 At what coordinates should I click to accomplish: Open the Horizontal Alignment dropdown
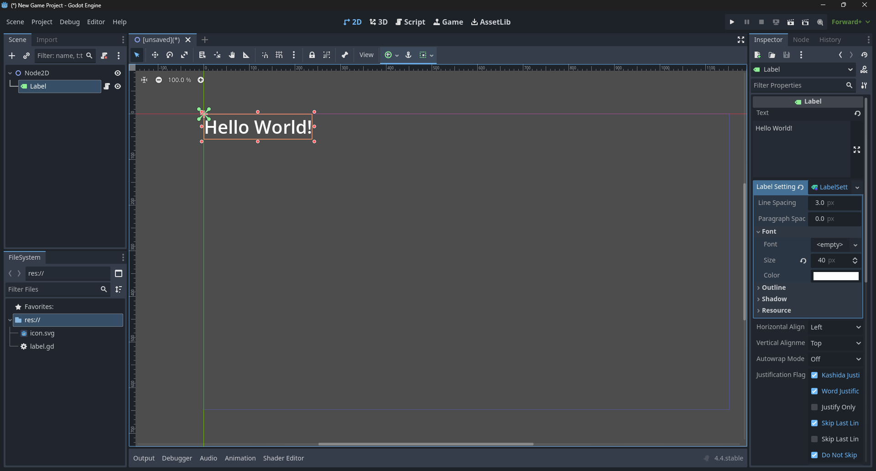pyautogui.click(x=835, y=327)
